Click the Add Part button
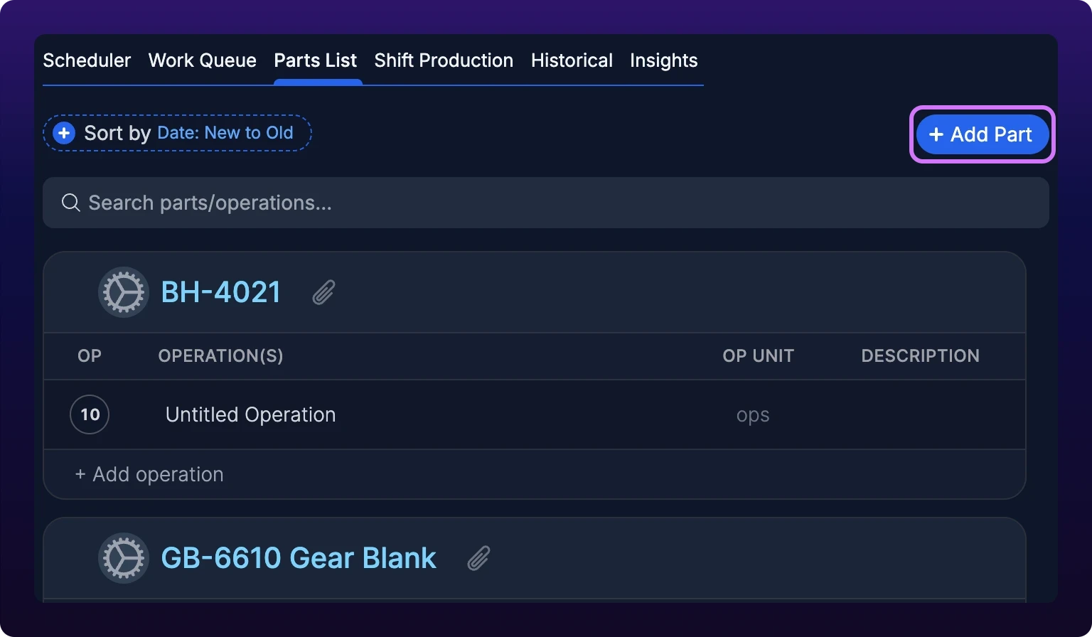The height and width of the screenshot is (637, 1092). [983, 134]
